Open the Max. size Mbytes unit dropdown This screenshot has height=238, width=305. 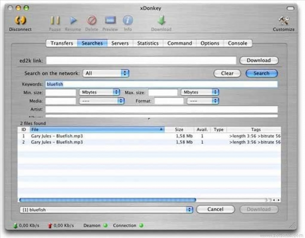point(200,92)
